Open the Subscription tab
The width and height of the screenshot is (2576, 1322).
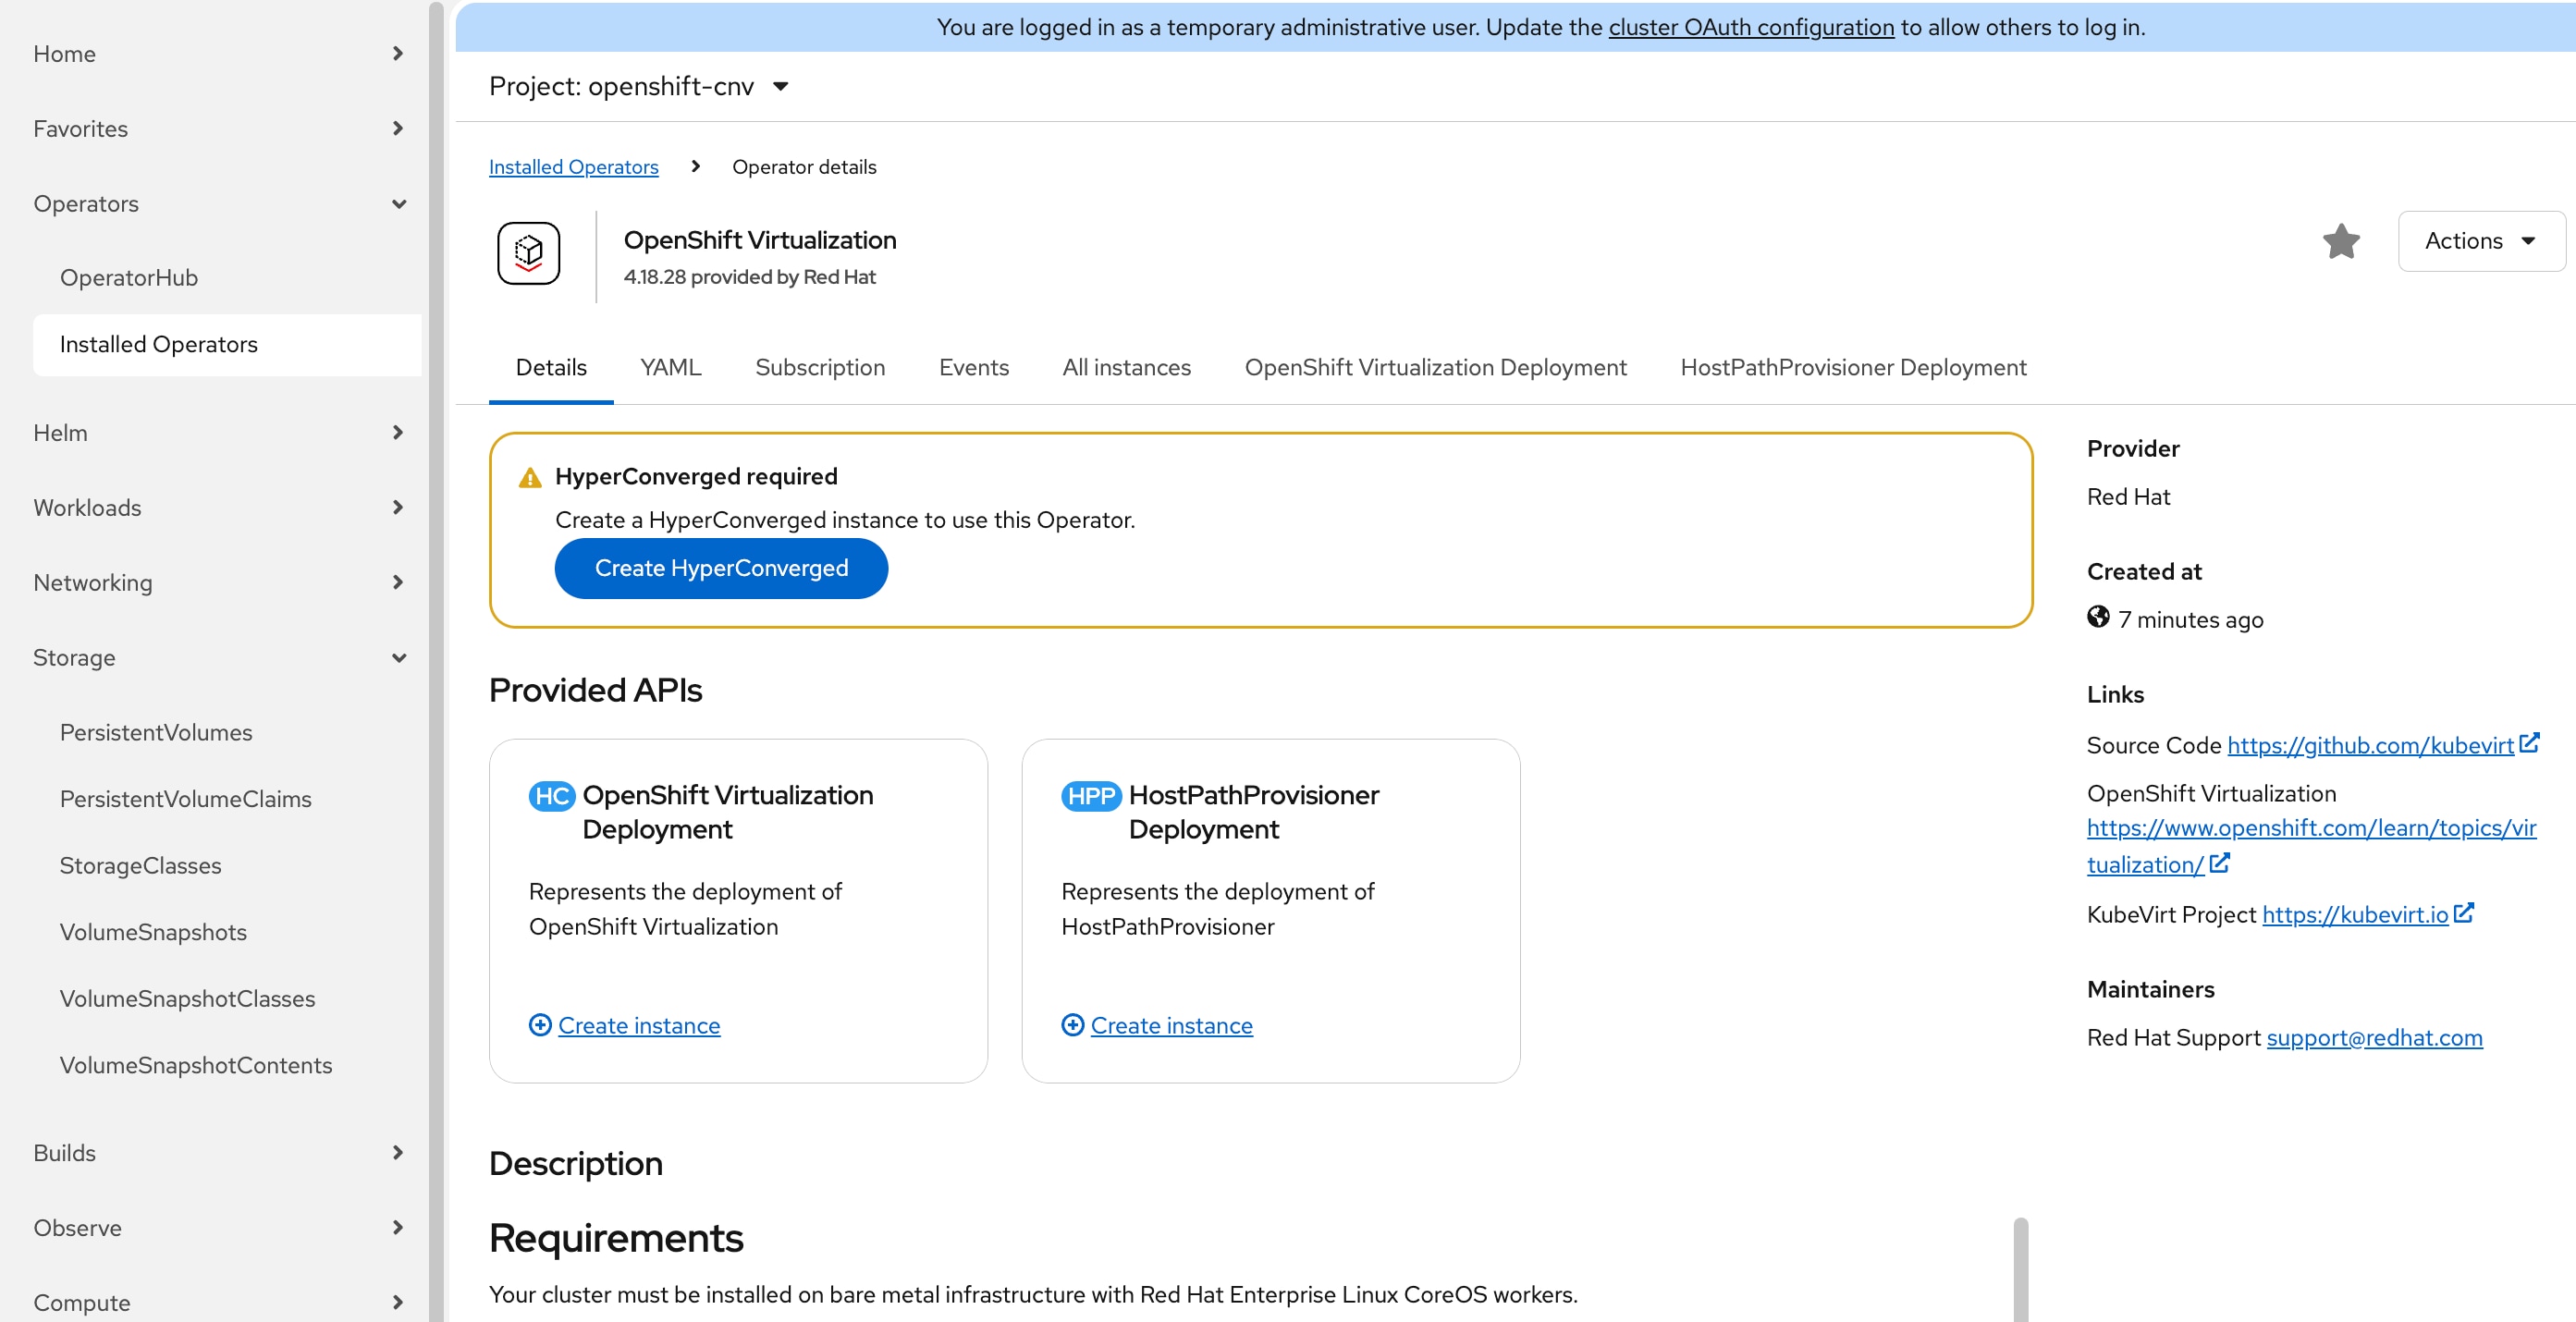coord(820,368)
